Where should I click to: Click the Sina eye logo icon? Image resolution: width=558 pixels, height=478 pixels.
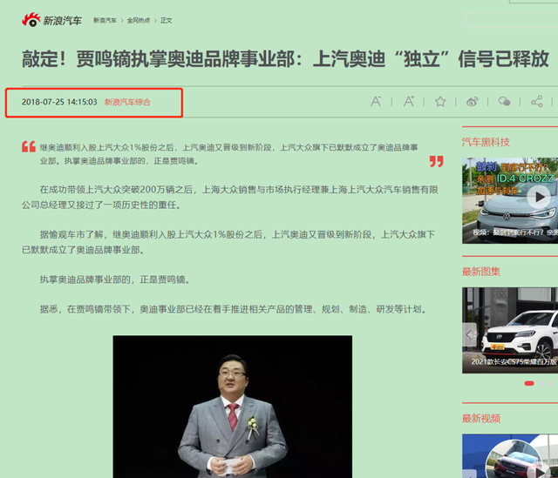click(x=31, y=20)
